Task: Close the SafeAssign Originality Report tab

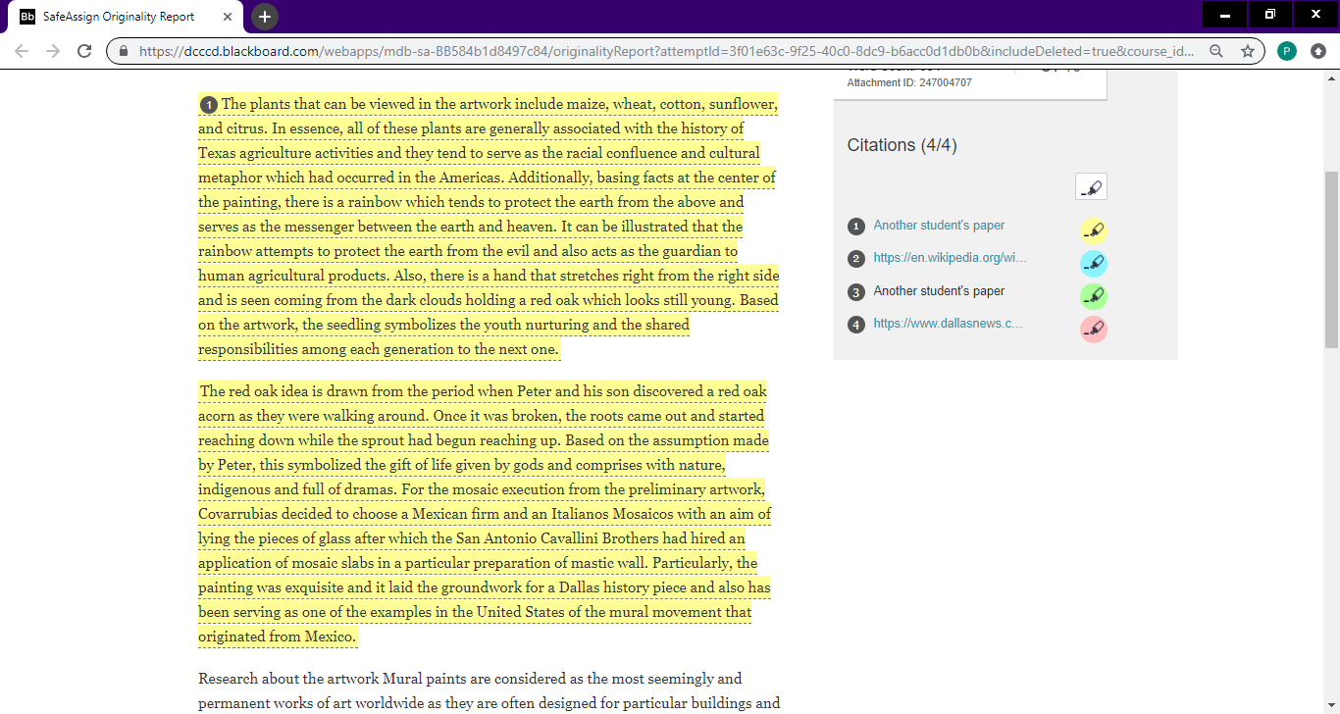Action: 227,17
